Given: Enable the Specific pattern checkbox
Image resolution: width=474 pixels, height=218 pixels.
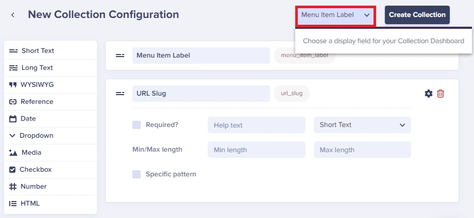Looking at the screenshot, I should [x=137, y=174].
